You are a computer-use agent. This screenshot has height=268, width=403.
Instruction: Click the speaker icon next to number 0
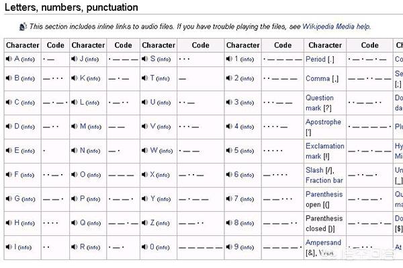click(x=144, y=247)
